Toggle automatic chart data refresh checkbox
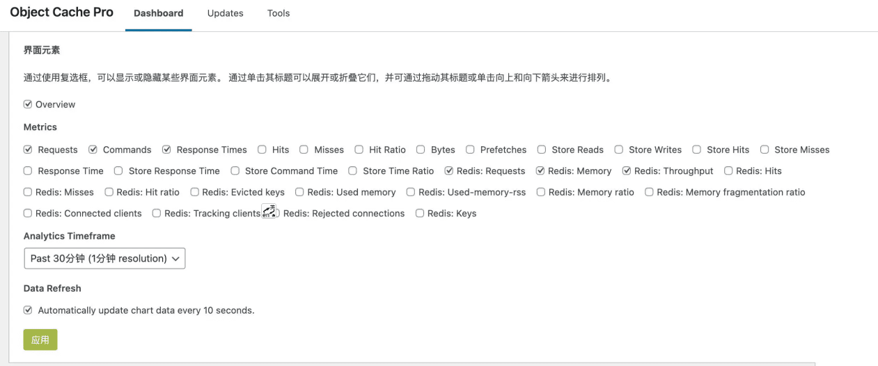 click(x=28, y=310)
